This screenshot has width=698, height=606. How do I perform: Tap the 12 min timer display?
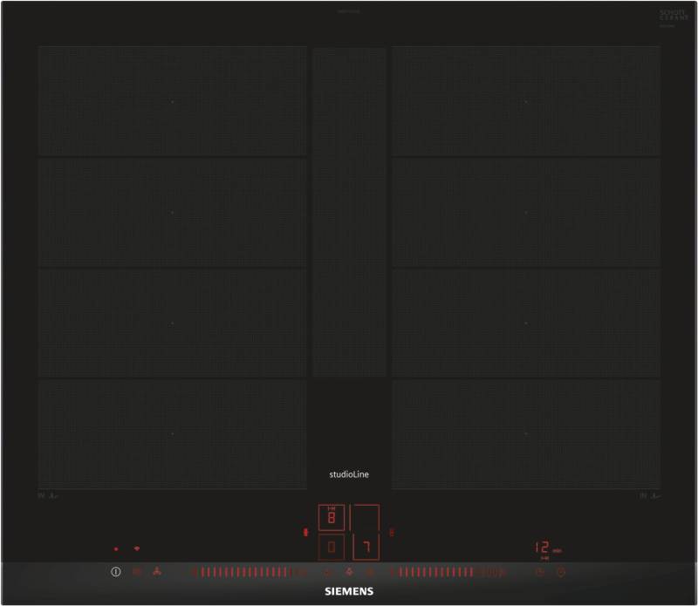click(x=548, y=548)
